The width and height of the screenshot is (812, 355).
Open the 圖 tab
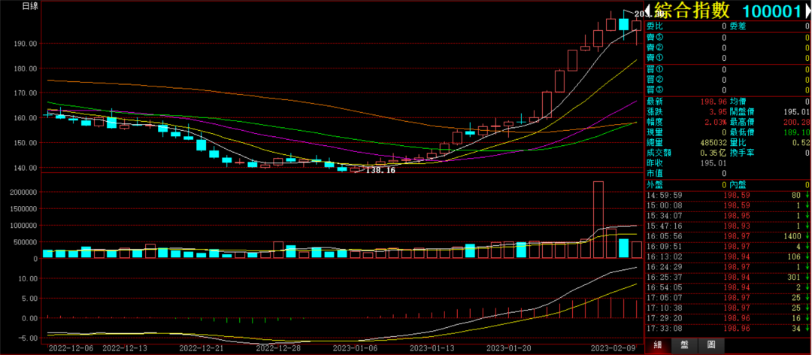click(711, 344)
